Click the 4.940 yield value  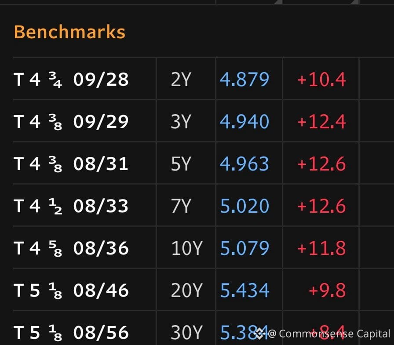pyautogui.click(x=244, y=122)
